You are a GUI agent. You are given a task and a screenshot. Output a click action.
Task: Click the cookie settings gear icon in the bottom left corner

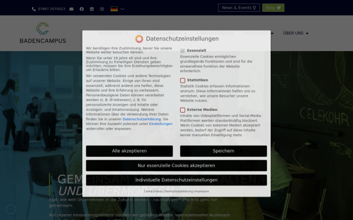[11, 209]
